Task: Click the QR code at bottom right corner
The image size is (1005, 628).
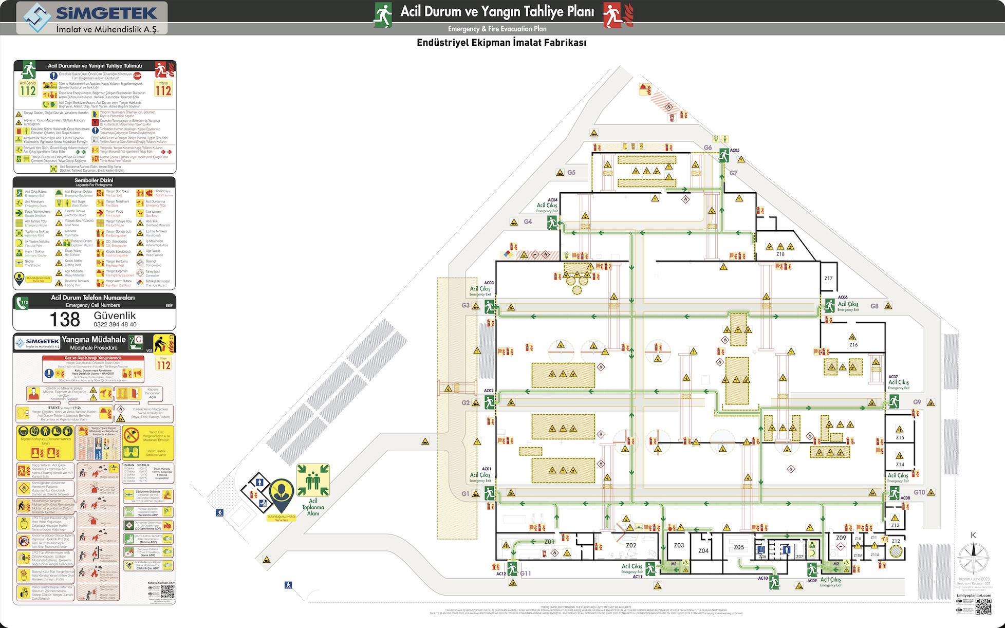Action: point(983,606)
